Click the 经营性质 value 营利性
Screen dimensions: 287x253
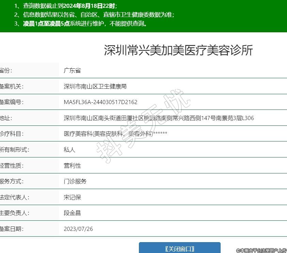pos(72,166)
